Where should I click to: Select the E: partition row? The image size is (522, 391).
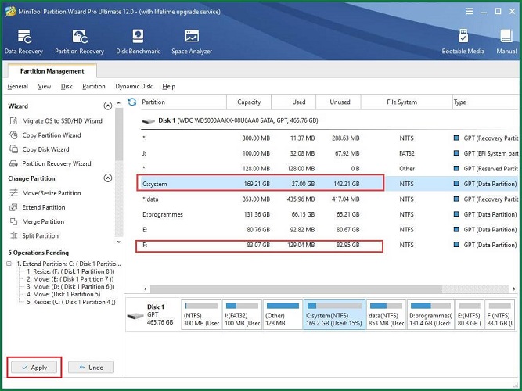(329, 230)
